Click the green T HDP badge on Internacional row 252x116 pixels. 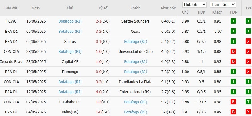[x=233, y=92]
